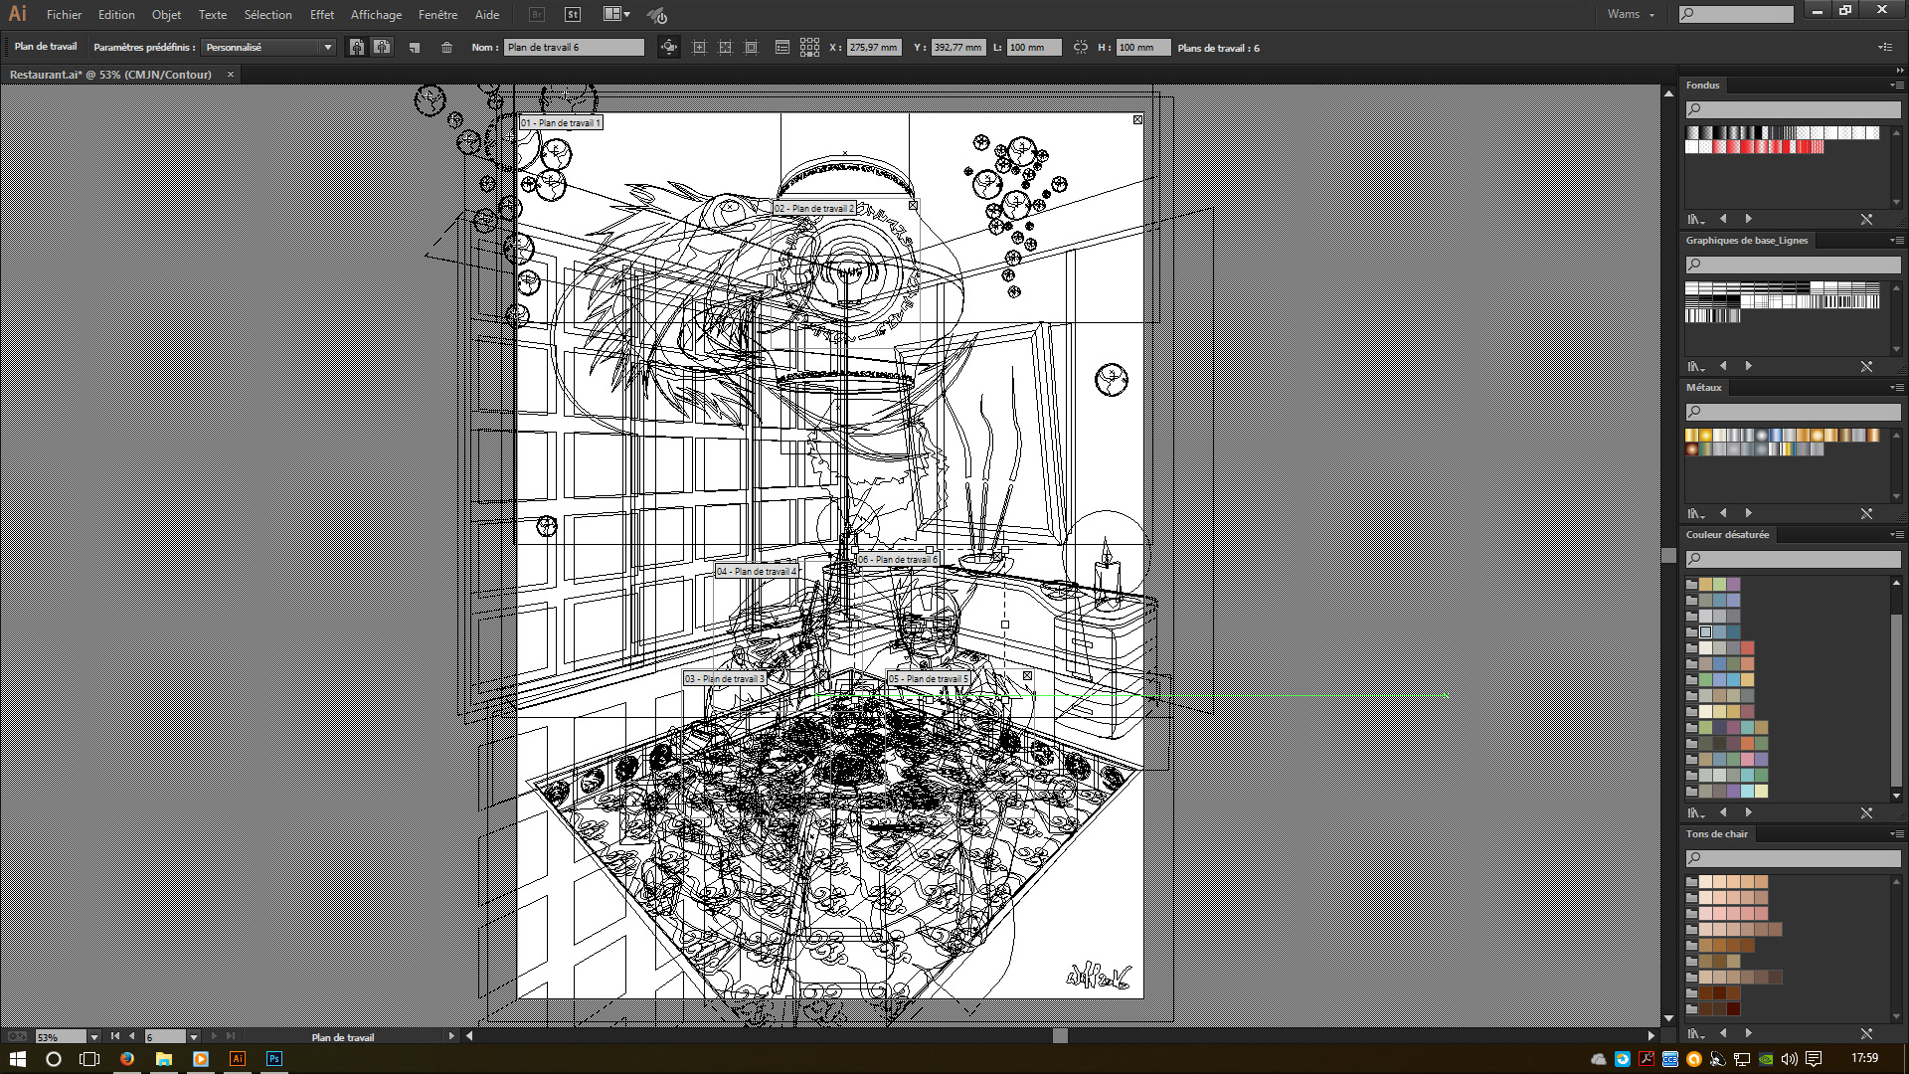Toggle move artwork with artboard
Screen dimensions: 1909x1074
pos(669,48)
